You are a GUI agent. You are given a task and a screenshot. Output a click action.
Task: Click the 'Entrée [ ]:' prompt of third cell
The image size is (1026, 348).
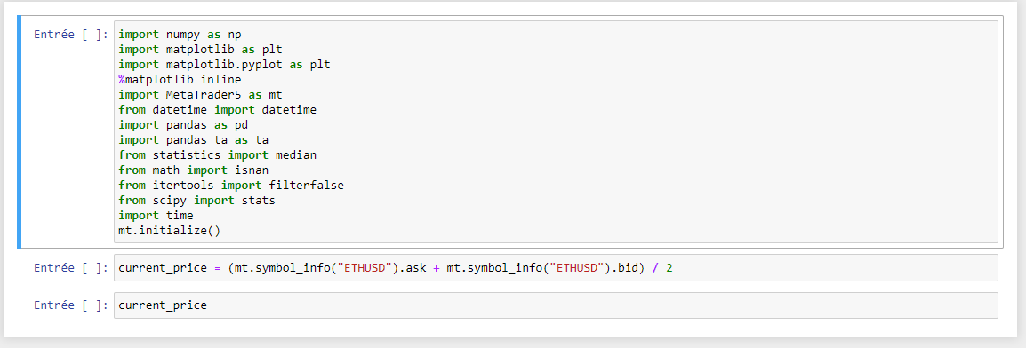(70, 304)
